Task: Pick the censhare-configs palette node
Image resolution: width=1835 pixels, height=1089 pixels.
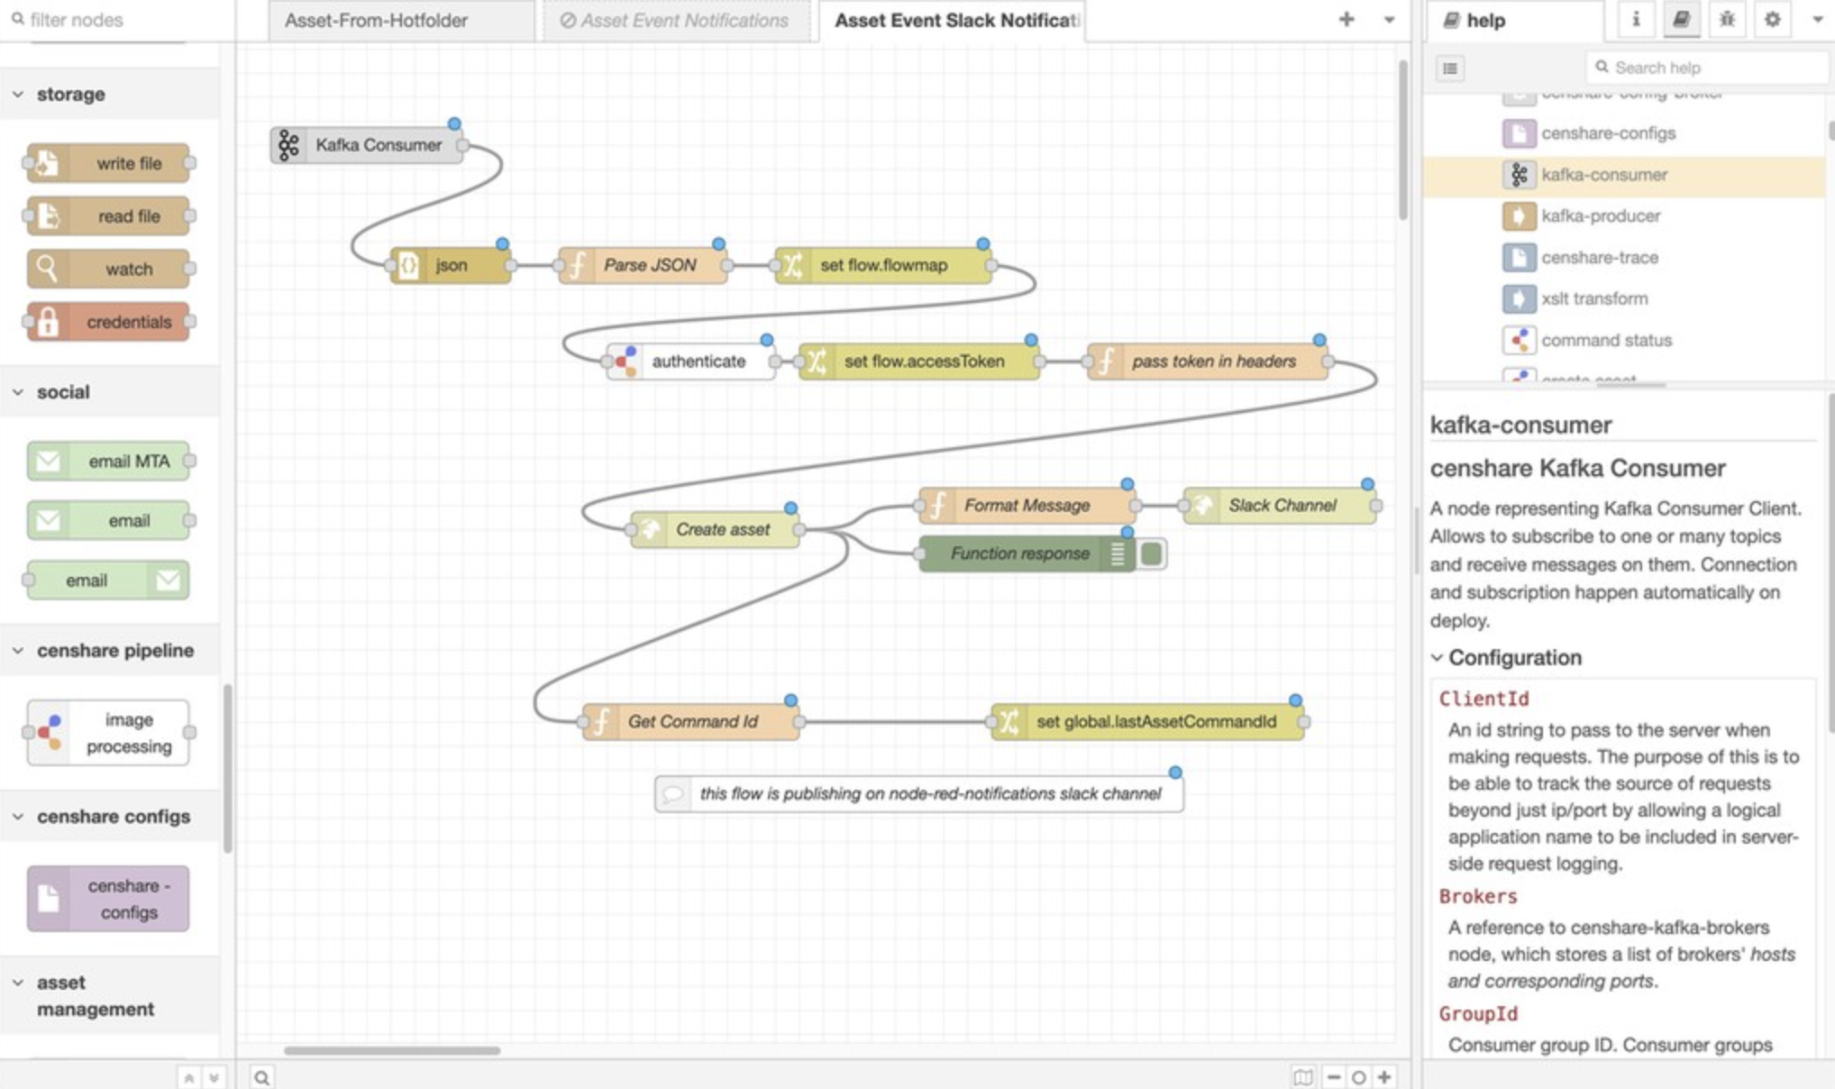Action: 108,899
